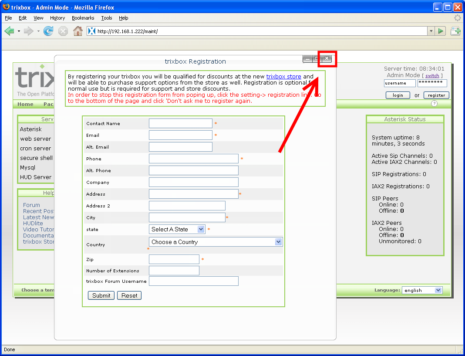Click the Phone input field
The image size is (465, 356).
tap(194, 159)
